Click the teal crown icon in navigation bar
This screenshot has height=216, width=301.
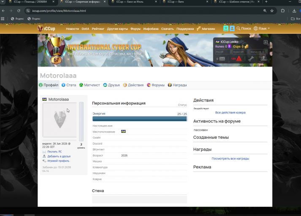(226, 28)
